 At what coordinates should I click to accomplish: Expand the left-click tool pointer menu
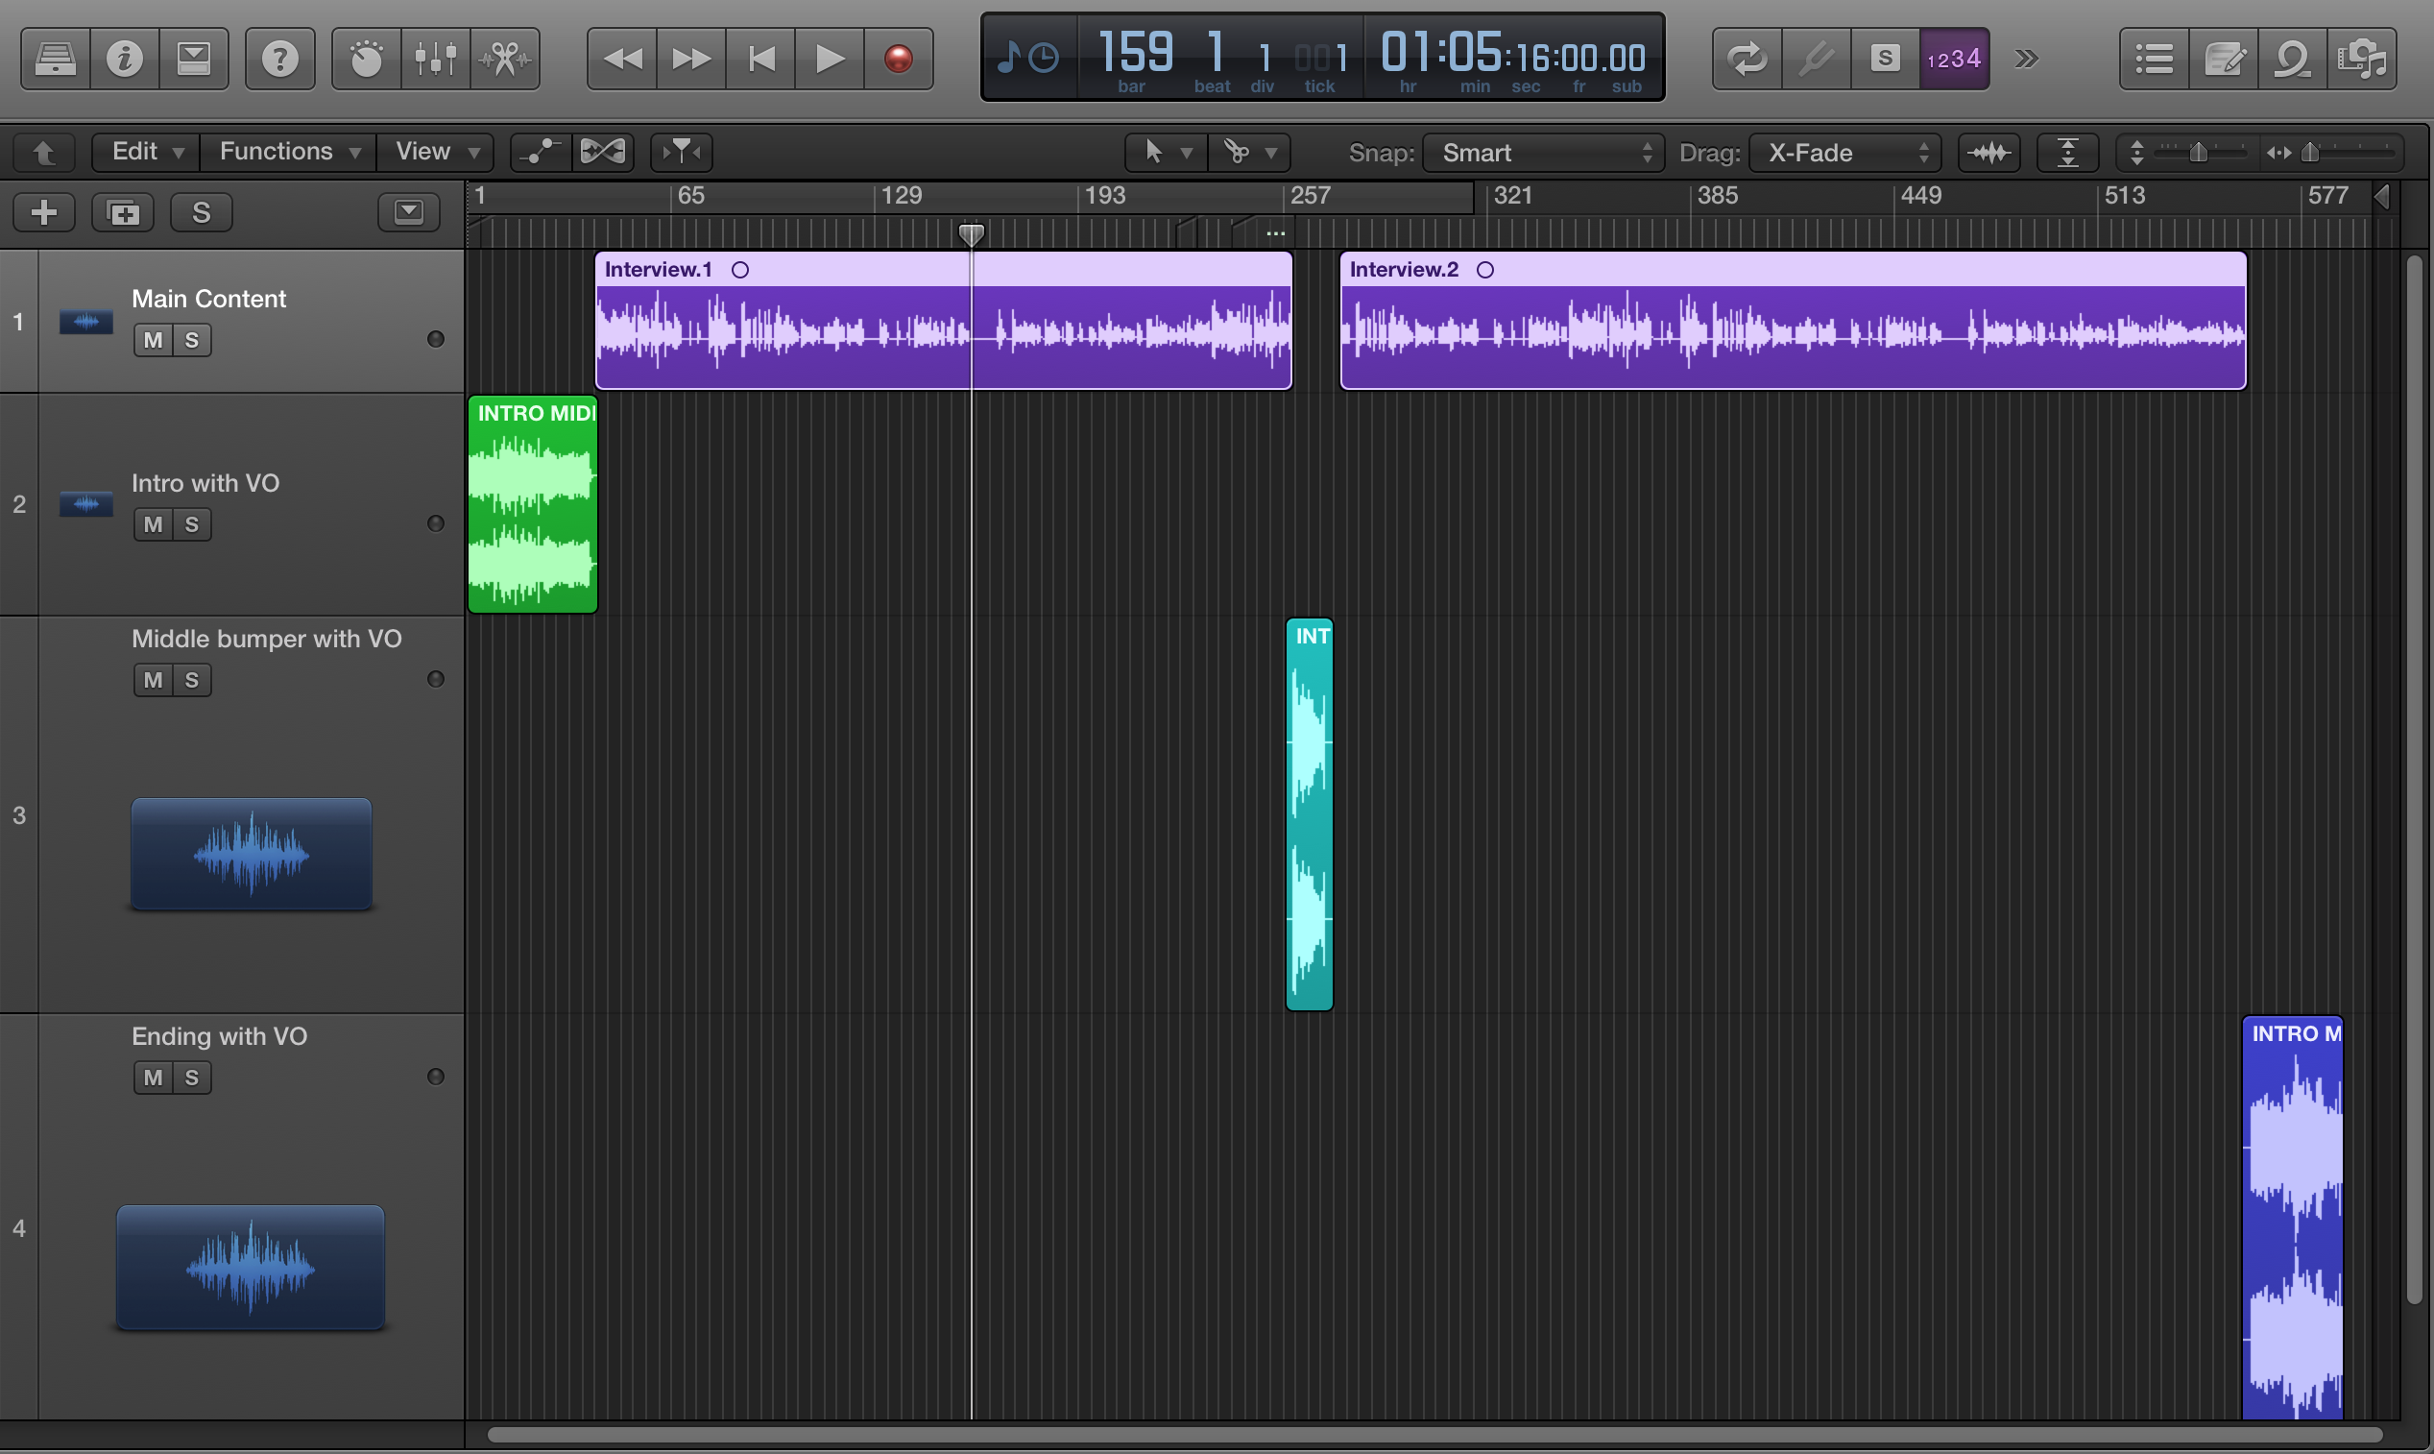(x=1166, y=152)
